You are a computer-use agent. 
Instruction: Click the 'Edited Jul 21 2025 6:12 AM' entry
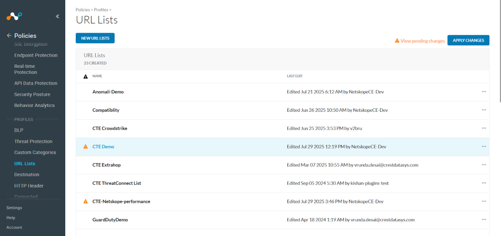335,92
